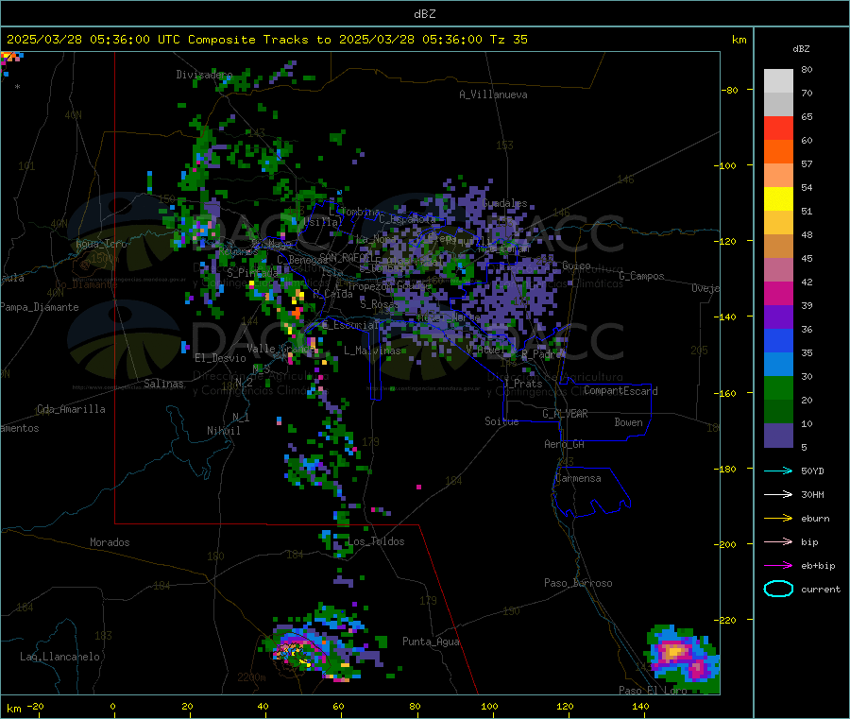Click the 100 x-axis tick label
850x719 pixels.
[x=489, y=706]
